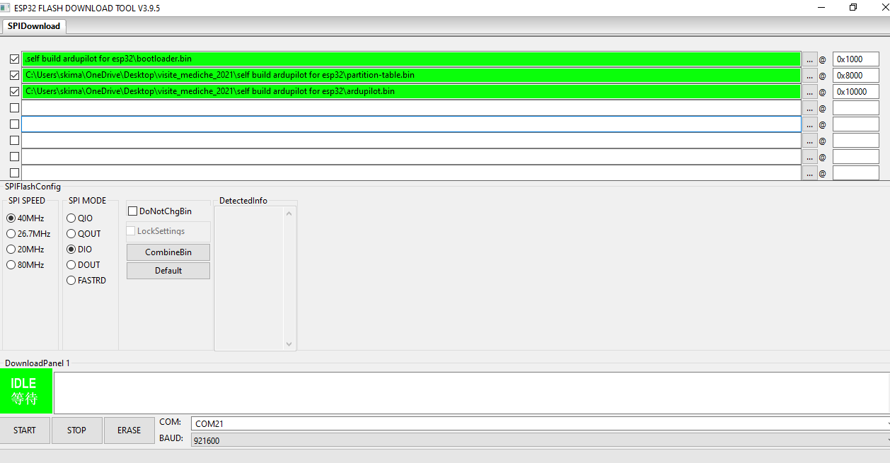Enable the DoNotChgBin checkbox
Viewport: 890px width, 463px height.
pos(132,211)
